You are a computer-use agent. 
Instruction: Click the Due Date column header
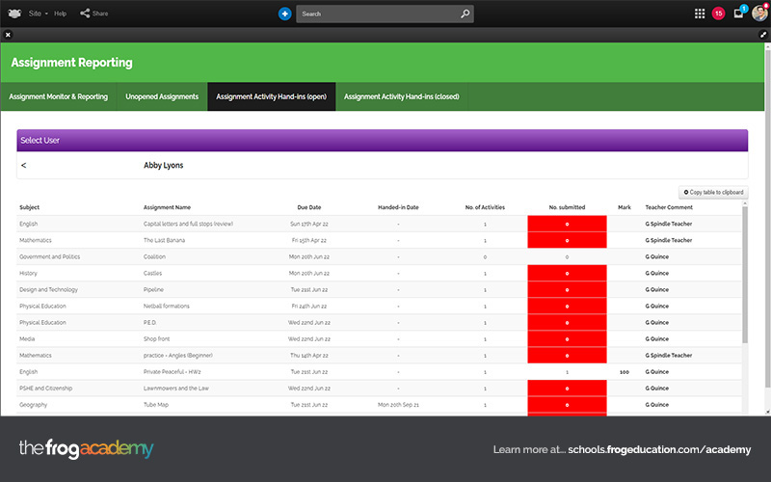coord(309,207)
